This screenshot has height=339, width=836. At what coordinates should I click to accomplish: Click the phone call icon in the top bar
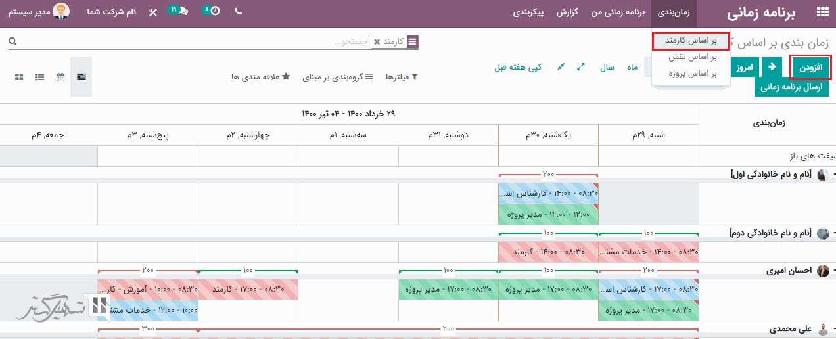tap(238, 12)
